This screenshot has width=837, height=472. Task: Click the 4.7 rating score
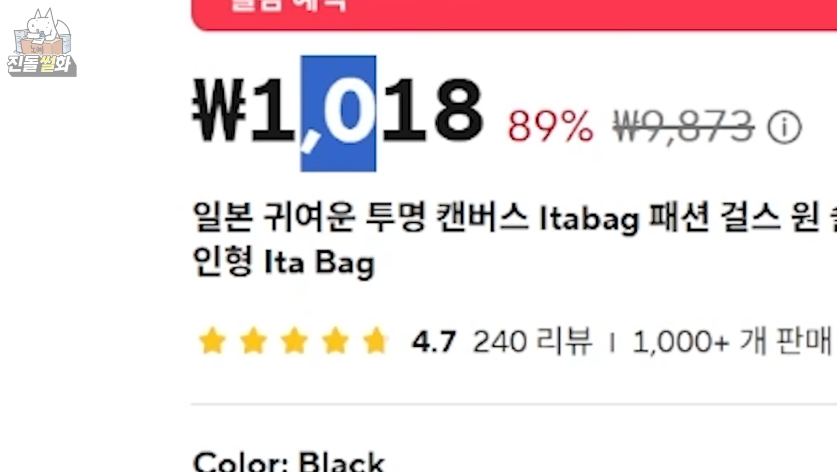click(x=434, y=341)
